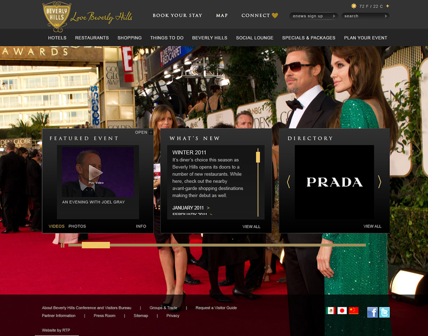Click the Love Beverly Hills script logo
The image size is (428, 336).
coord(101,17)
